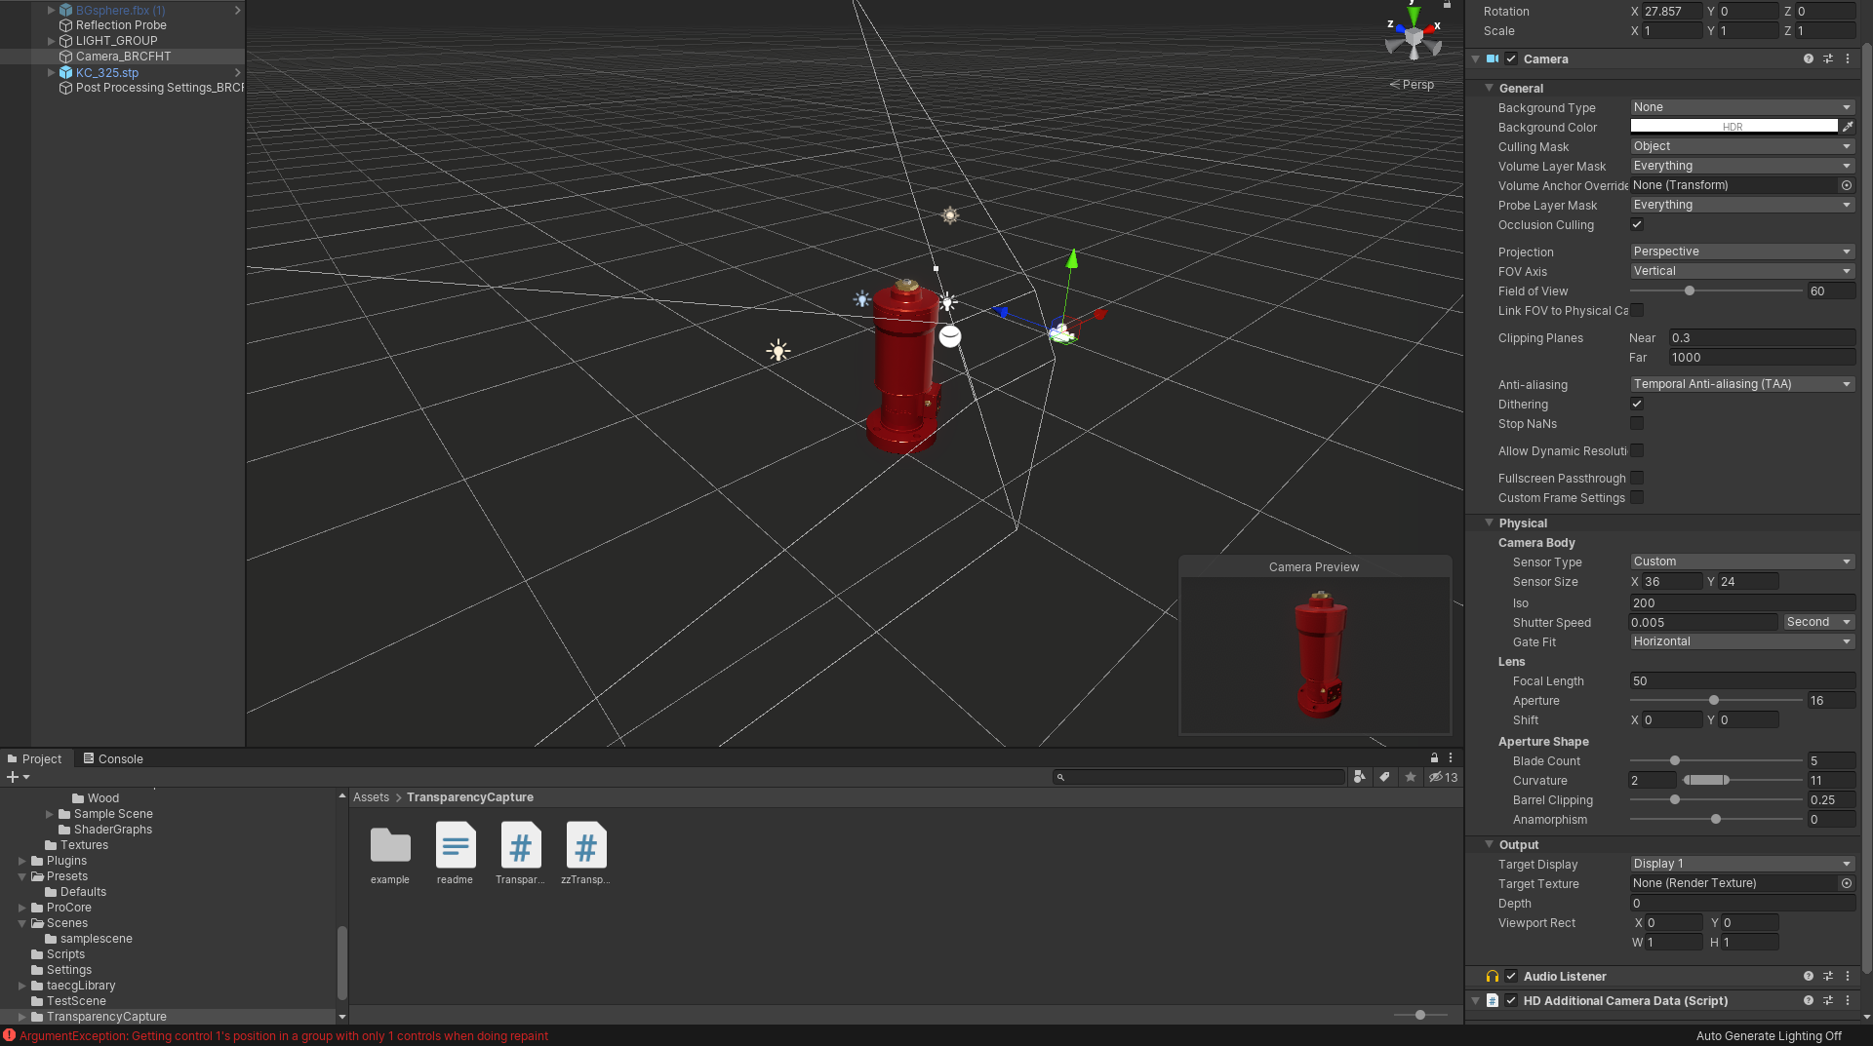1873x1046 pixels.
Task: Uncheck the Dithering option
Action: (x=1637, y=404)
